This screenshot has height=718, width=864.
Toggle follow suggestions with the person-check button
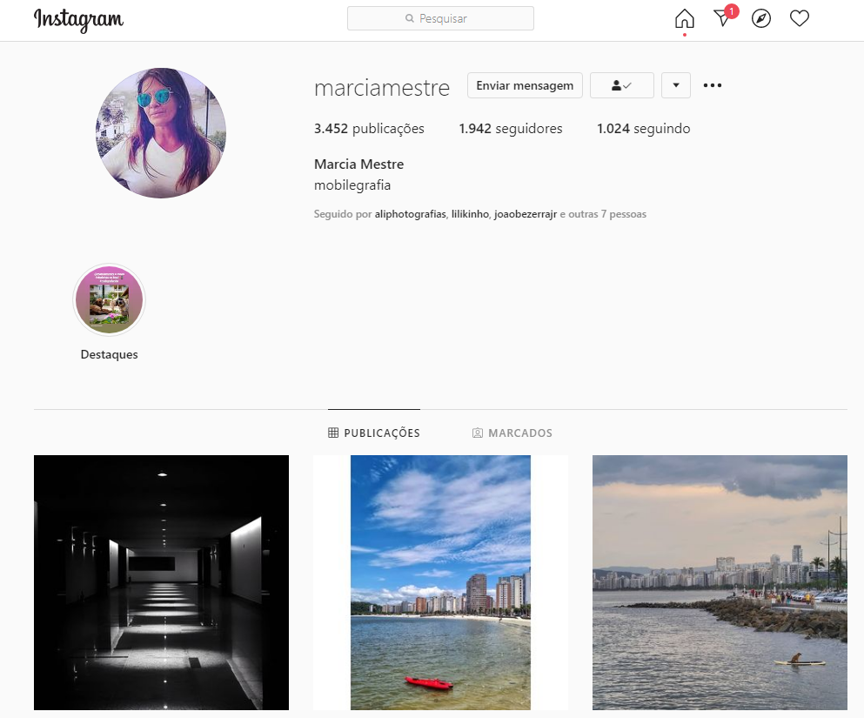coord(621,85)
